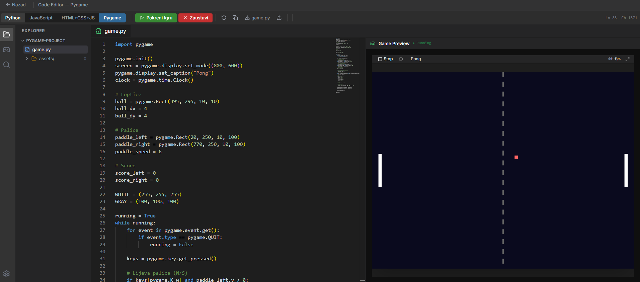The height and width of the screenshot is (282, 640).
Task: Expand game preview to fullscreen
Action: [628, 59]
